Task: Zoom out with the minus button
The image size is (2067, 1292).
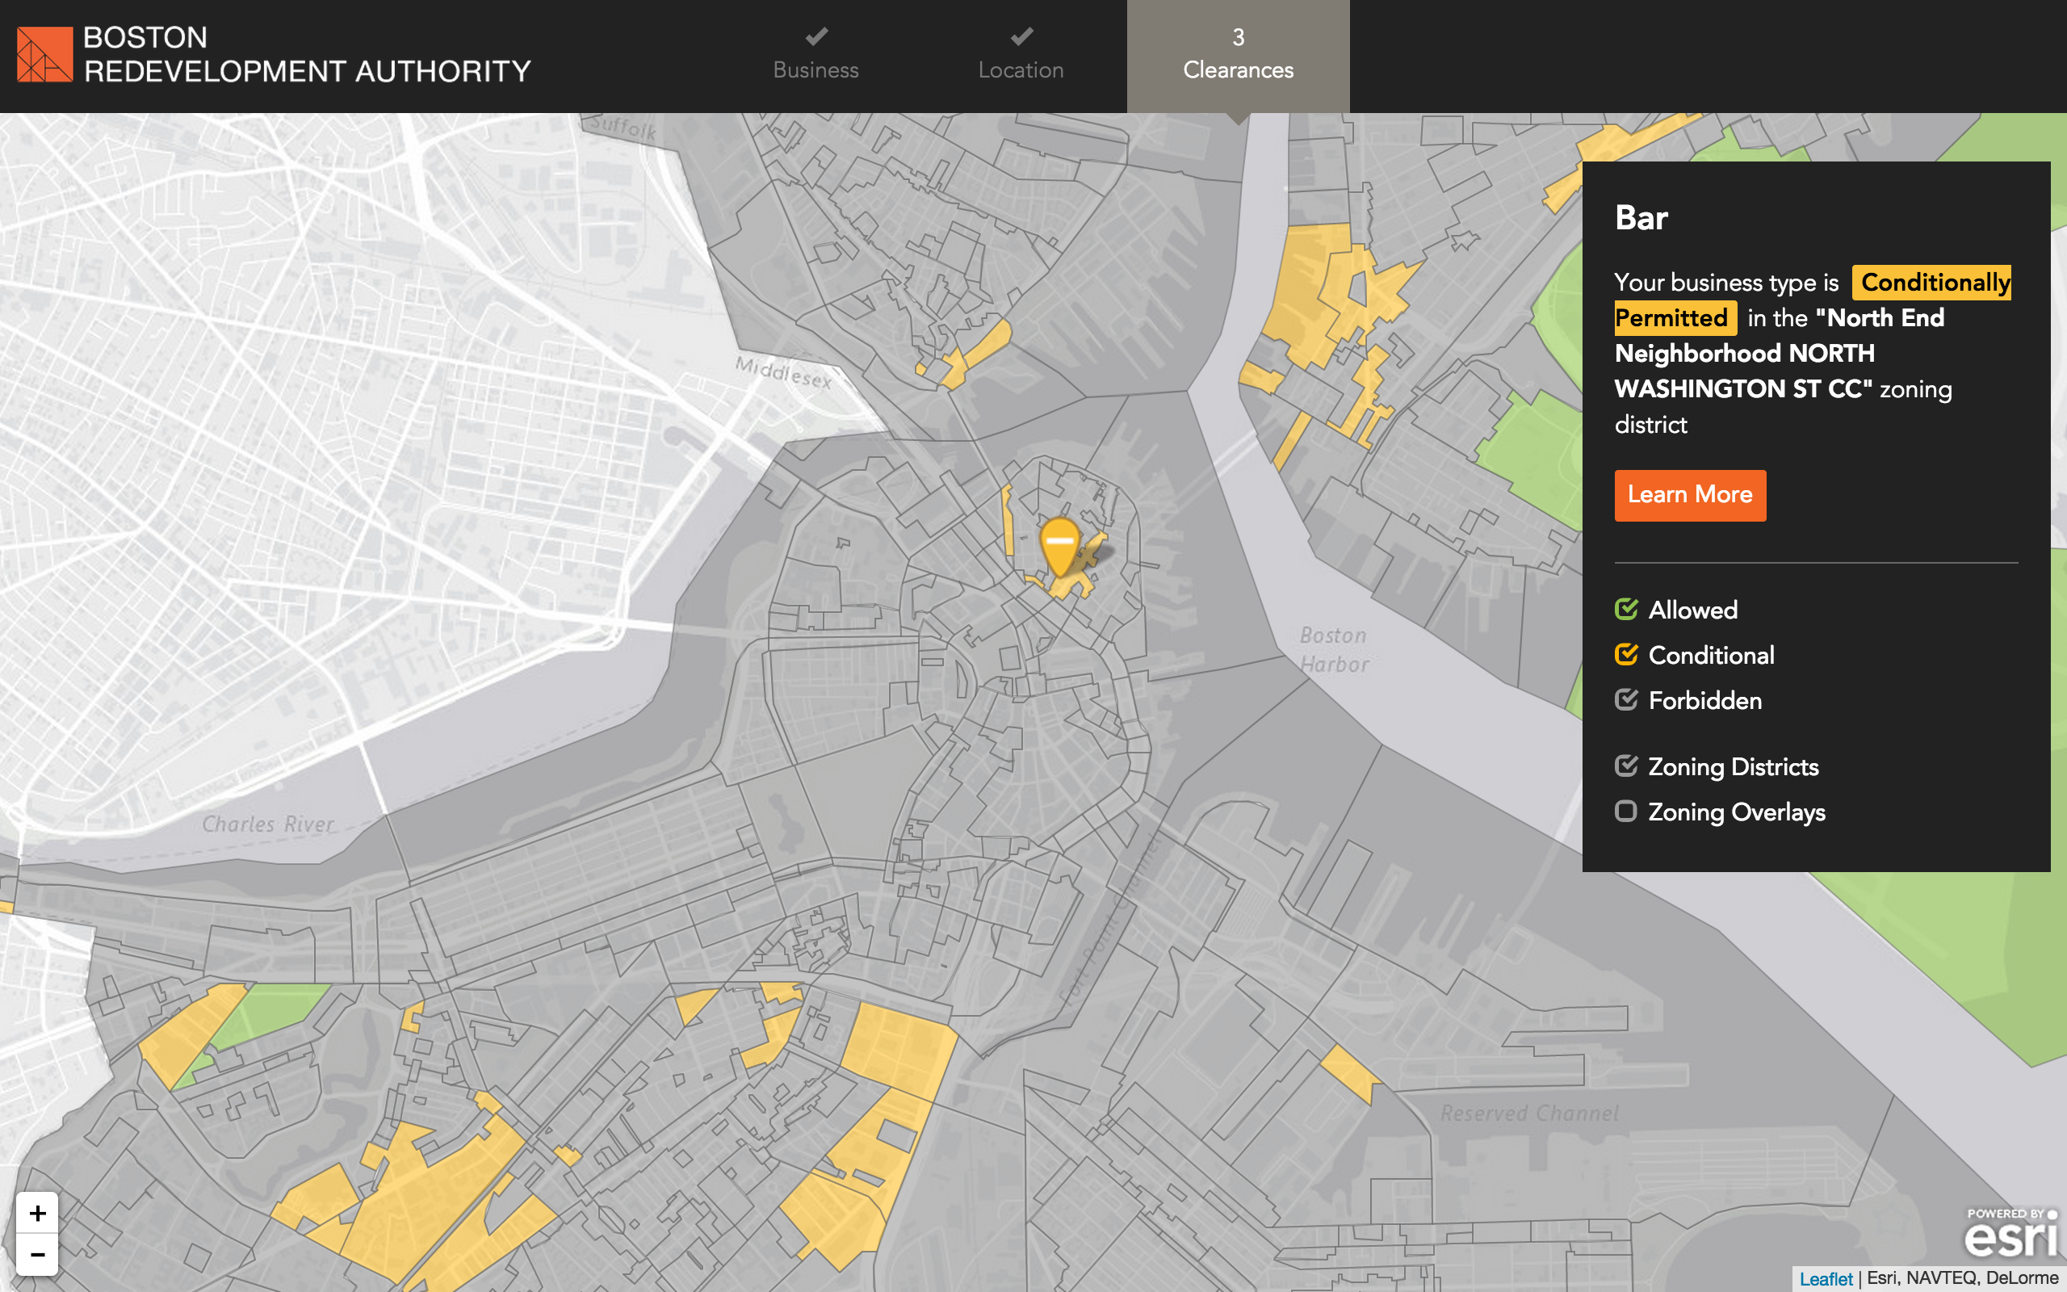Action: tap(36, 1254)
